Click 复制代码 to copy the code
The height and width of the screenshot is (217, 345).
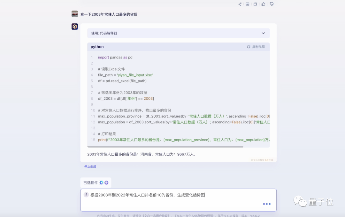258,47
